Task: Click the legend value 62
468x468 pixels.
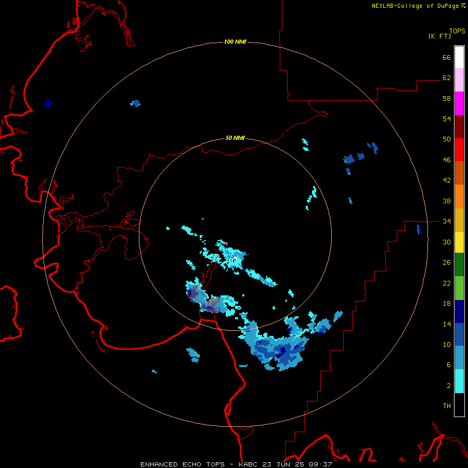Action: pos(447,78)
